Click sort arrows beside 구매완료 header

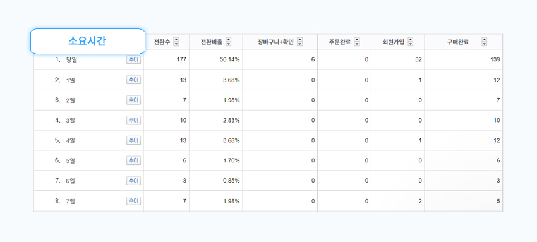485,42
